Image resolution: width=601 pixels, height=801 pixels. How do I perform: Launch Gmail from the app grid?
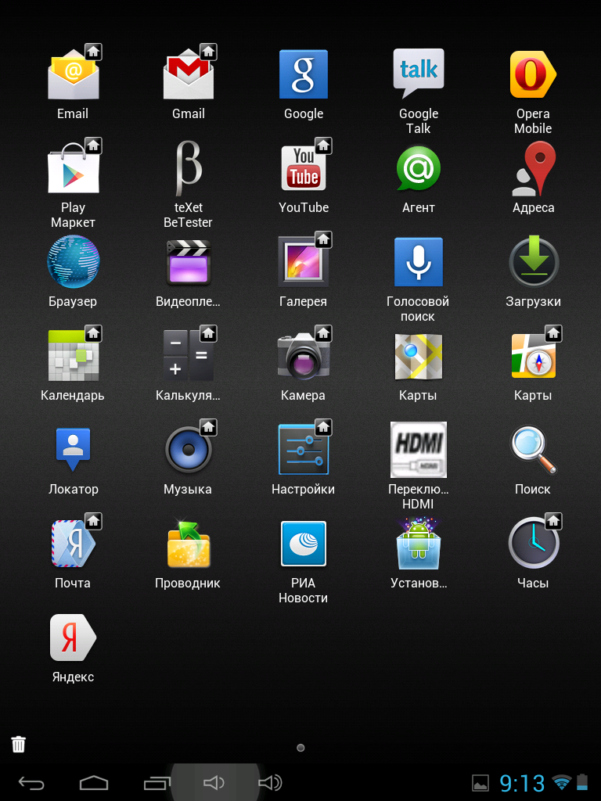(189, 74)
